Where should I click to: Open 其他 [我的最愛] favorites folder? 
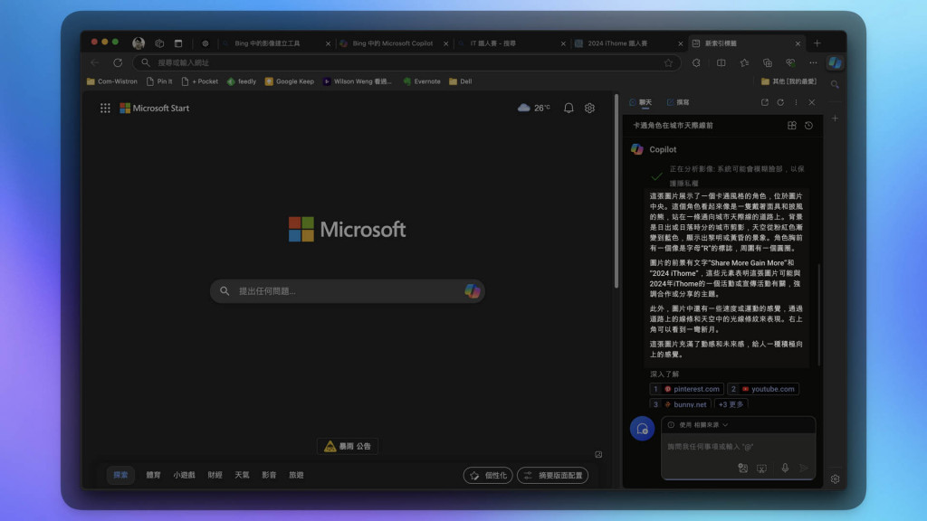788,81
